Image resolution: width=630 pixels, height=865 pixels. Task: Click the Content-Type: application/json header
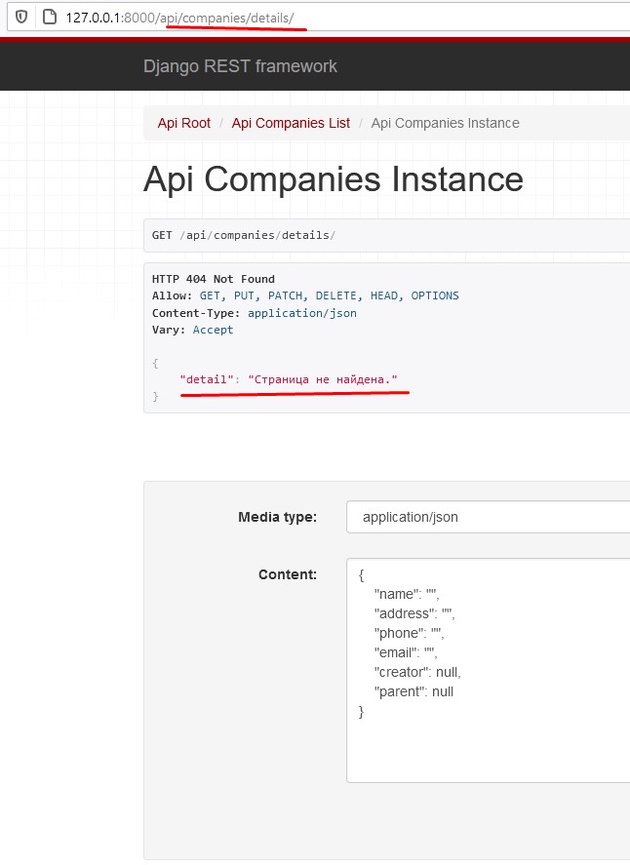coord(254,313)
